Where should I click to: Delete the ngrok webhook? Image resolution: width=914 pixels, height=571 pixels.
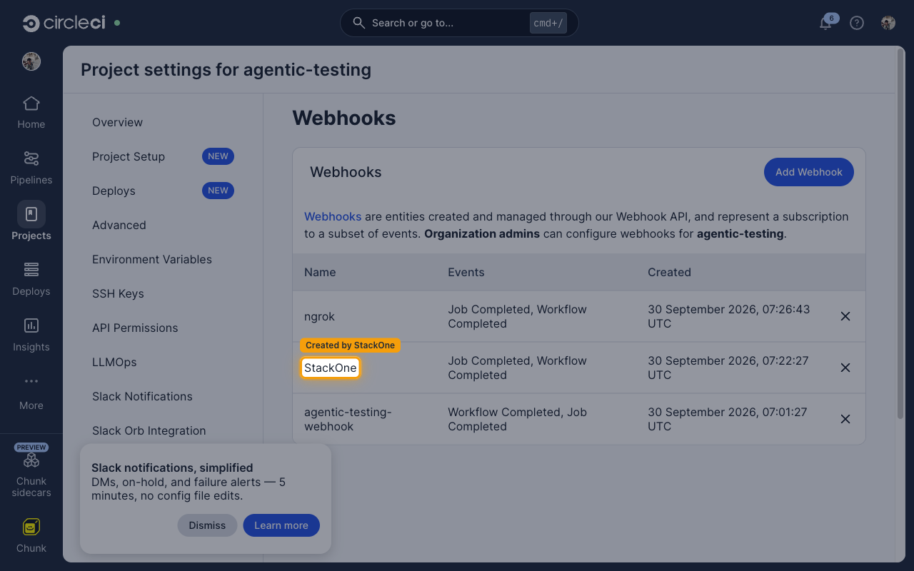[845, 316]
